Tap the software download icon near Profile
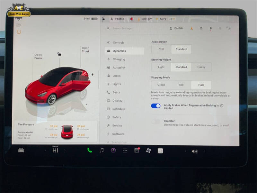This screenshot has height=193, width=257. click(191, 28)
